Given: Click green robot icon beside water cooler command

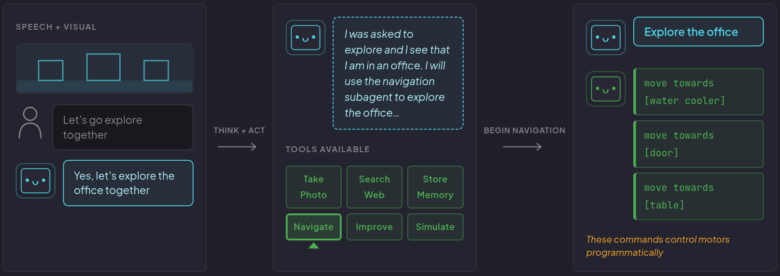Looking at the screenshot, I should pos(606,89).
